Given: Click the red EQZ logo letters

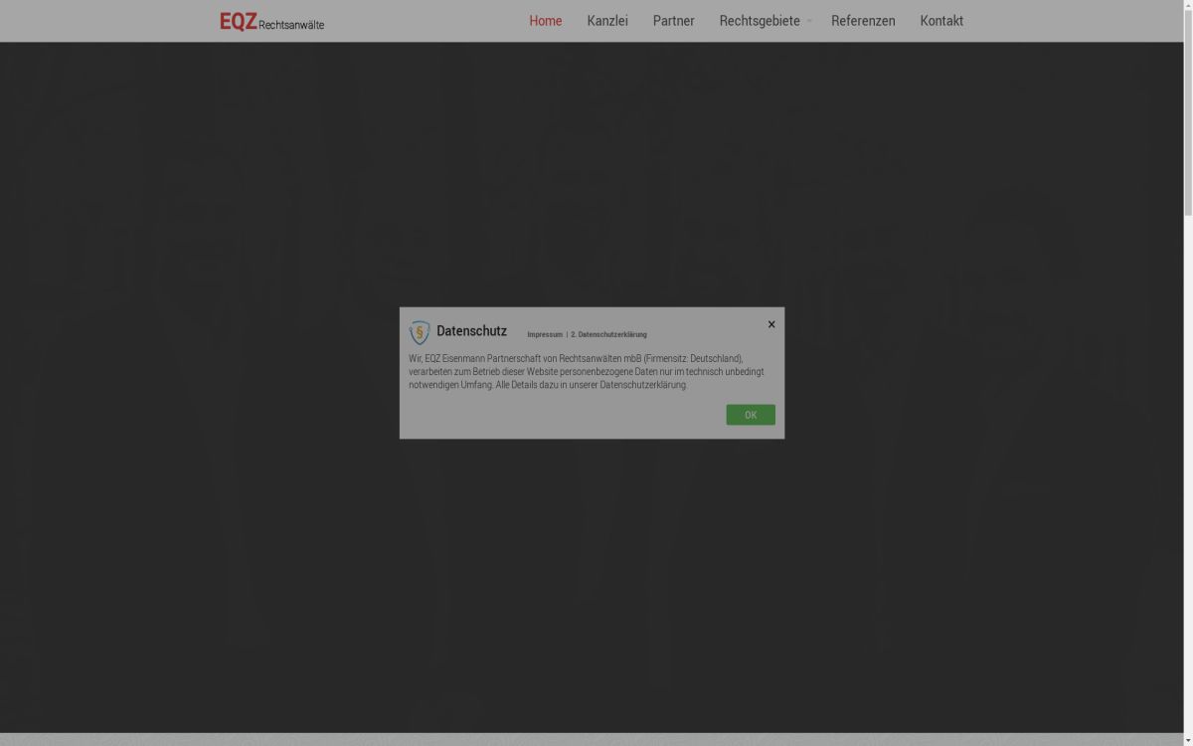Looking at the screenshot, I should [238, 21].
